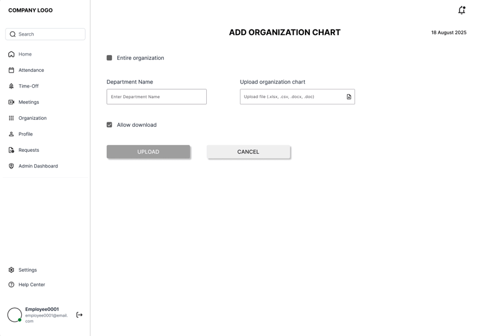Image resolution: width=480 pixels, height=336 pixels.
Task: Click the Meetings video camera icon
Action: pos(11,102)
